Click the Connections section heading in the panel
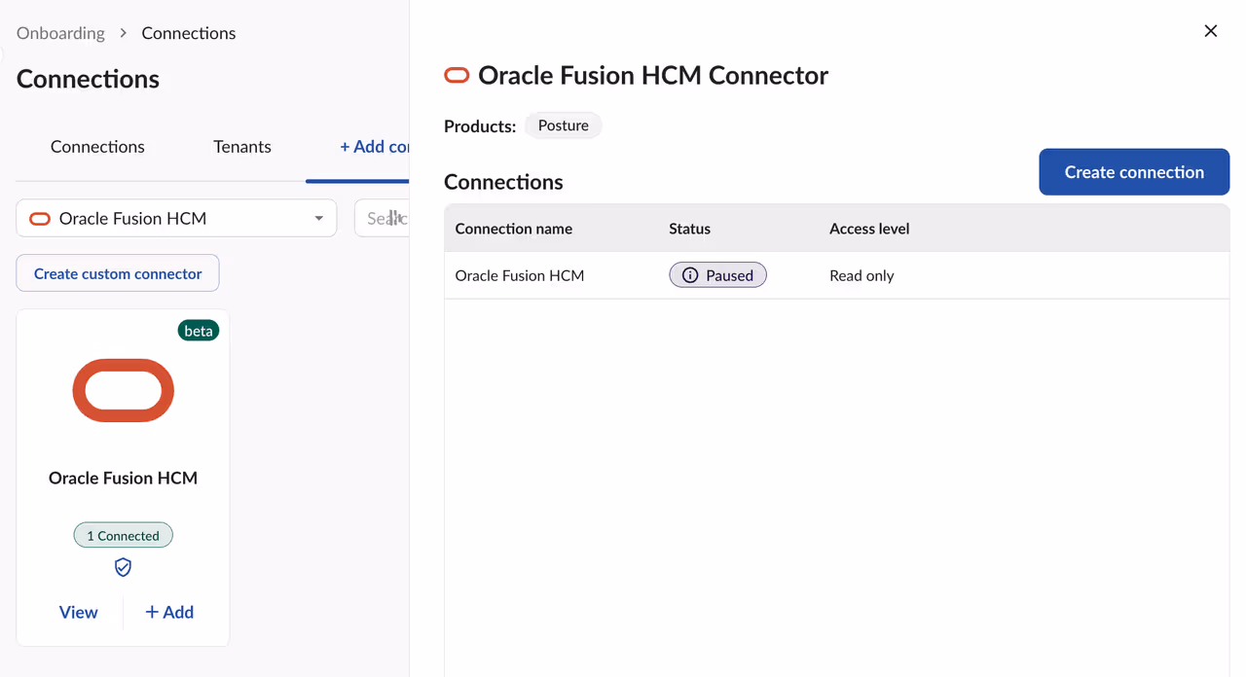The width and height of the screenshot is (1246, 677). [503, 182]
